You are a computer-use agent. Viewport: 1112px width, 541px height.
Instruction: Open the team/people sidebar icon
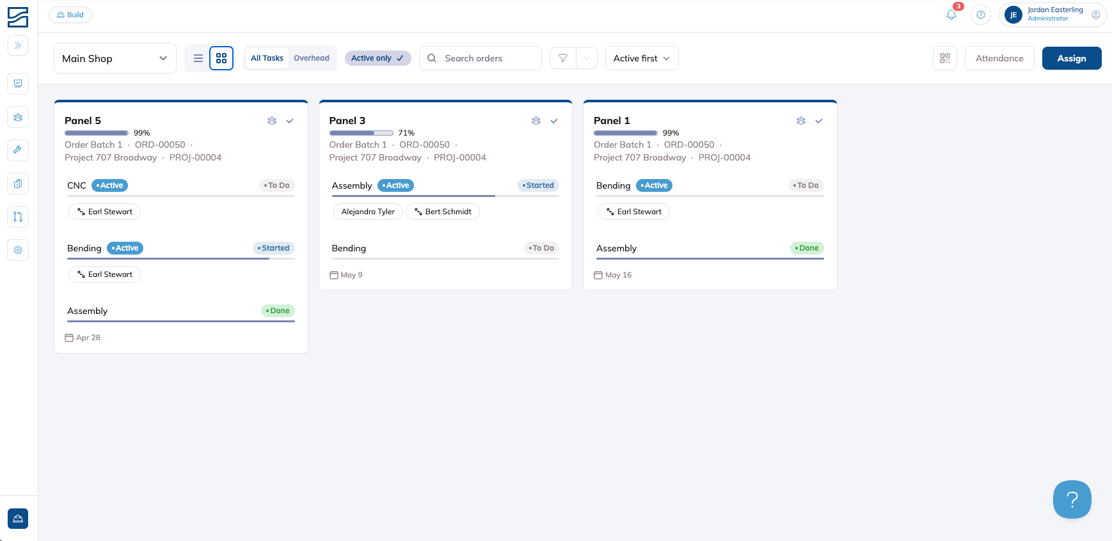[x=18, y=117]
